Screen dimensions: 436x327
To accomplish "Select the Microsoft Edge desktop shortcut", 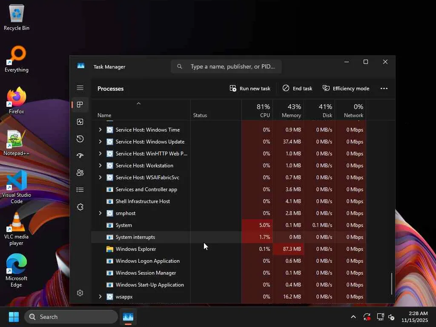I will pyautogui.click(x=17, y=270).
